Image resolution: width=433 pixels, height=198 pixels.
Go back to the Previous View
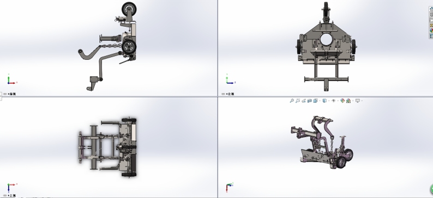pyautogui.click(x=304, y=101)
